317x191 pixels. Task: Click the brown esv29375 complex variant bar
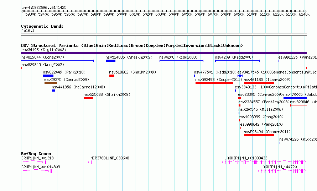coord(51,83)
